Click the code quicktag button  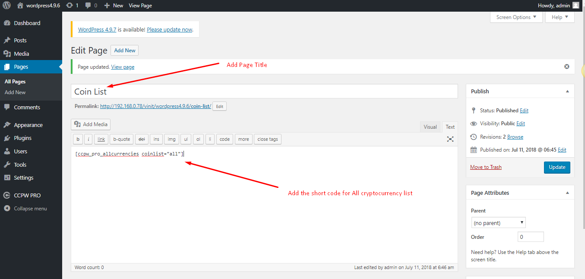click(225, 139)
